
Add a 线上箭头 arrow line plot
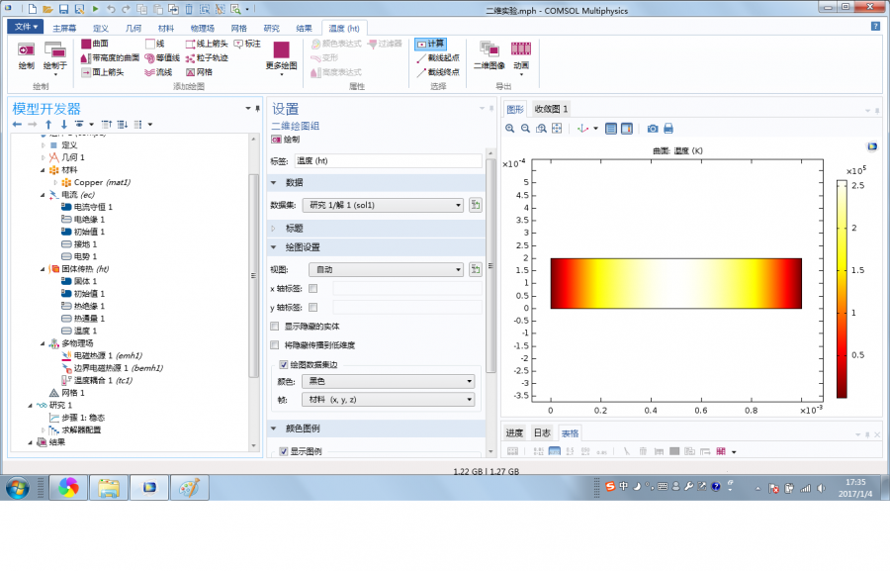[207, 44]
